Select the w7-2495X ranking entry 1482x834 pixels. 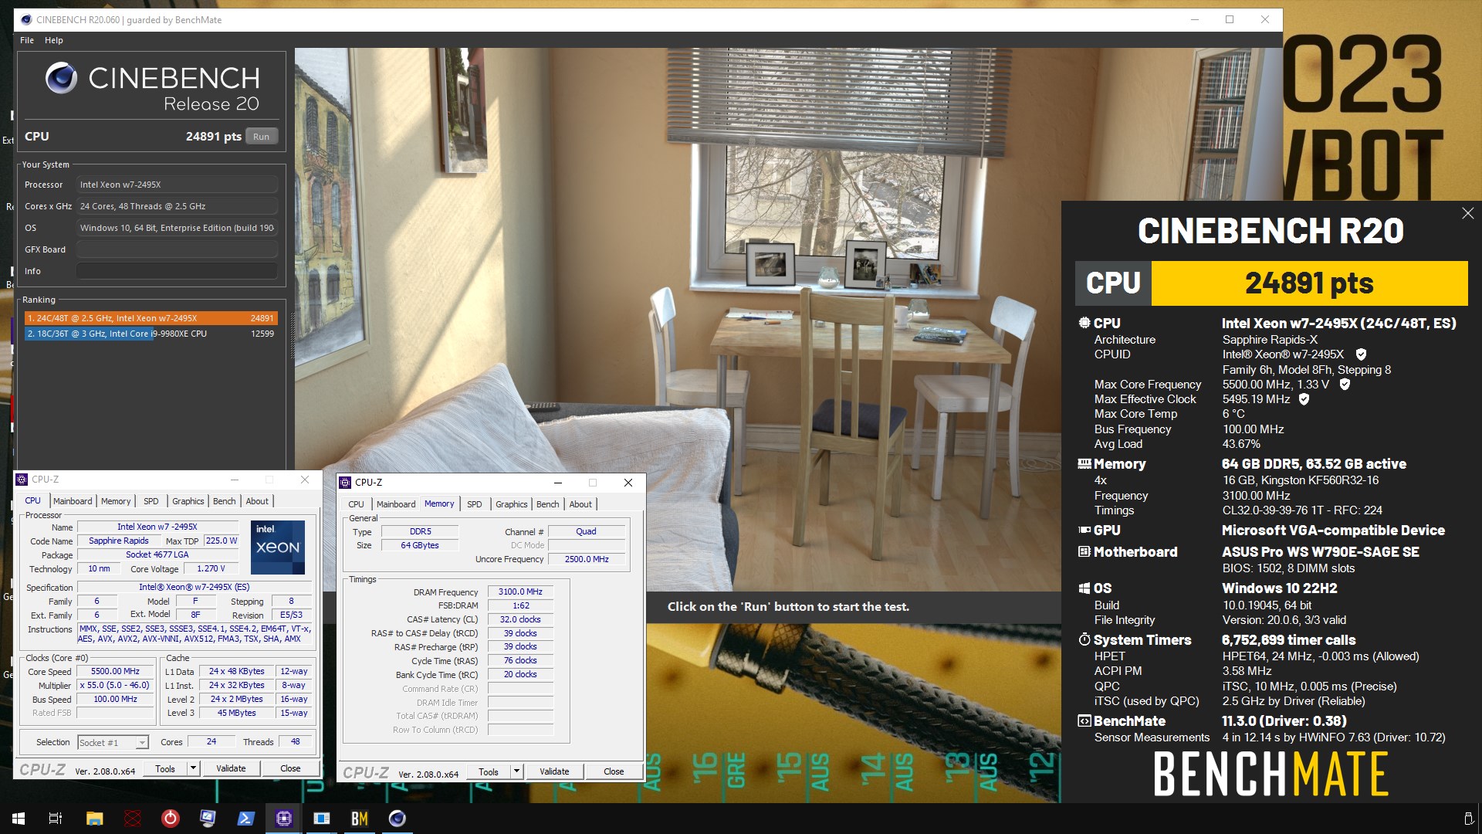(x=151, y=318)
